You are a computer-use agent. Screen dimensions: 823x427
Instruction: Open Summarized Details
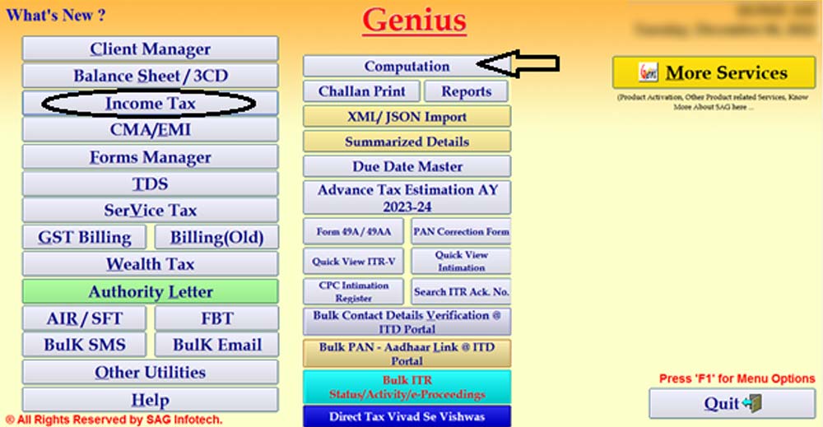tap(407, 142)
